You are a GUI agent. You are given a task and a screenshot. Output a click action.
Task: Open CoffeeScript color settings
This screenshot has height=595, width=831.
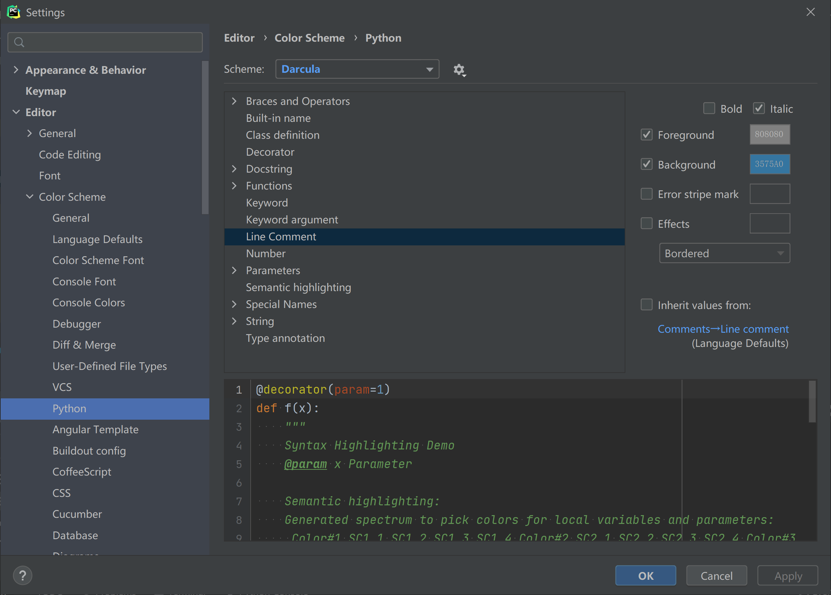tap(82, 472)
